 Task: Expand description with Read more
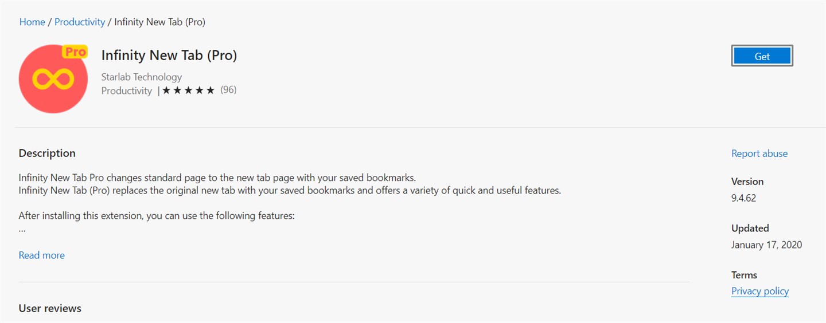click(42, 255)
